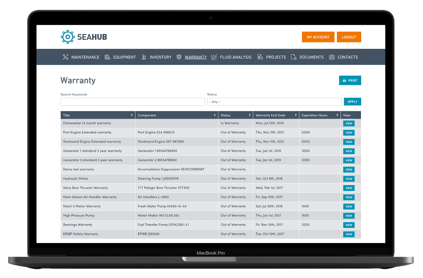Image resolution: width=423 pixels, height=278 pixels.
Task: Click the Equipment clipboard icon
Action: [x=107, y=57]
